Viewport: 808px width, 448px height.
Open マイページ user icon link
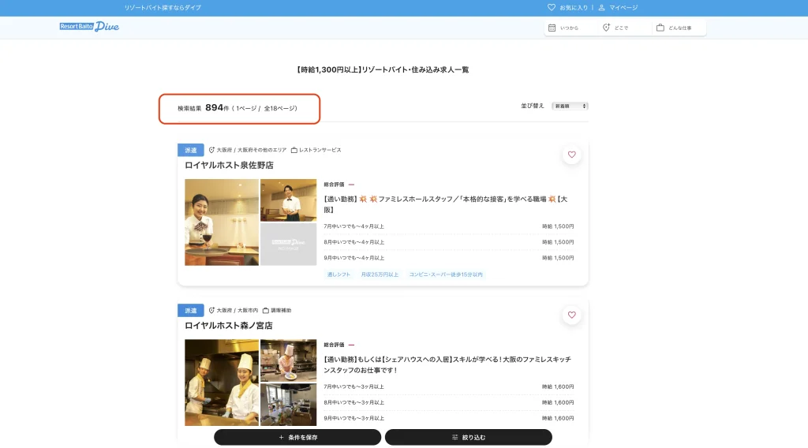pos(601,7)
